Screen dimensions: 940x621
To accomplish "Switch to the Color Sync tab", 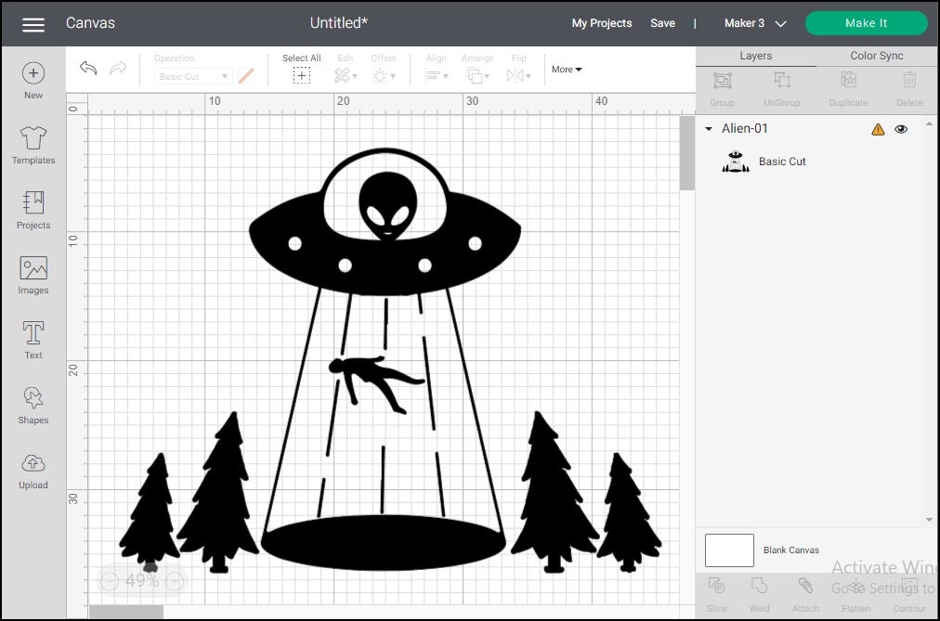I will click(x=874, y=56).
